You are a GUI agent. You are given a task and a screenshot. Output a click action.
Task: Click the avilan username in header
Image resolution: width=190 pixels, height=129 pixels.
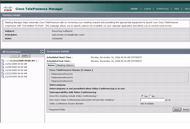click(134, 9)
